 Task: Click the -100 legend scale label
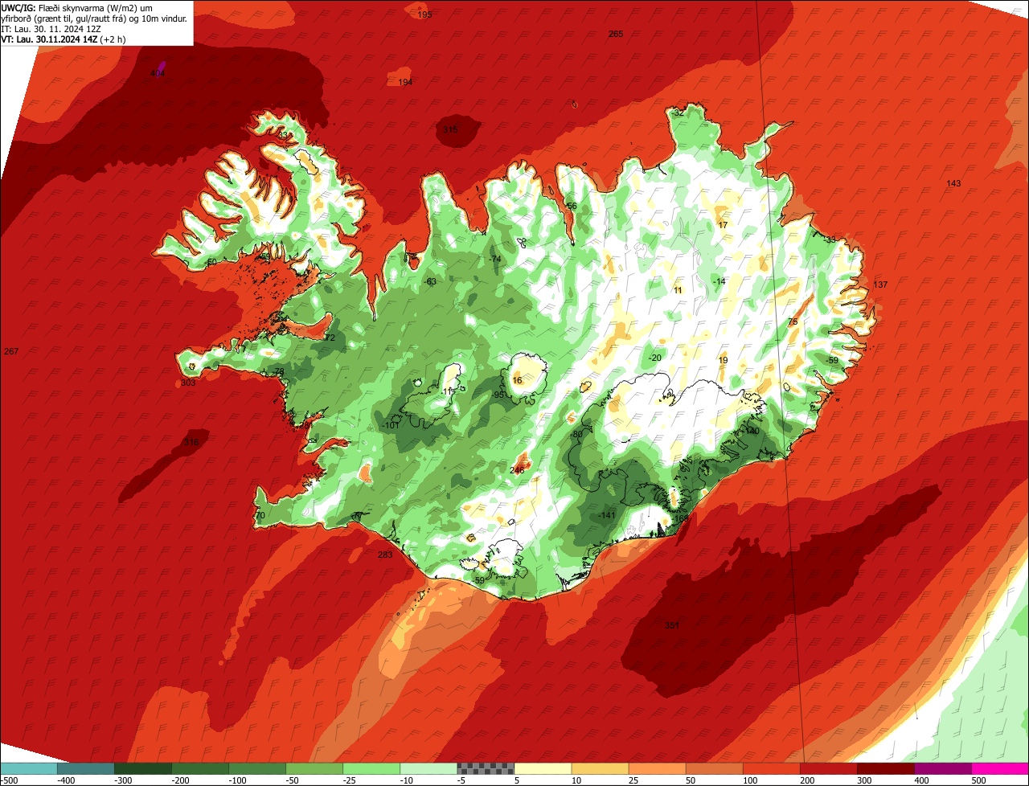click(x=238, y=780)
